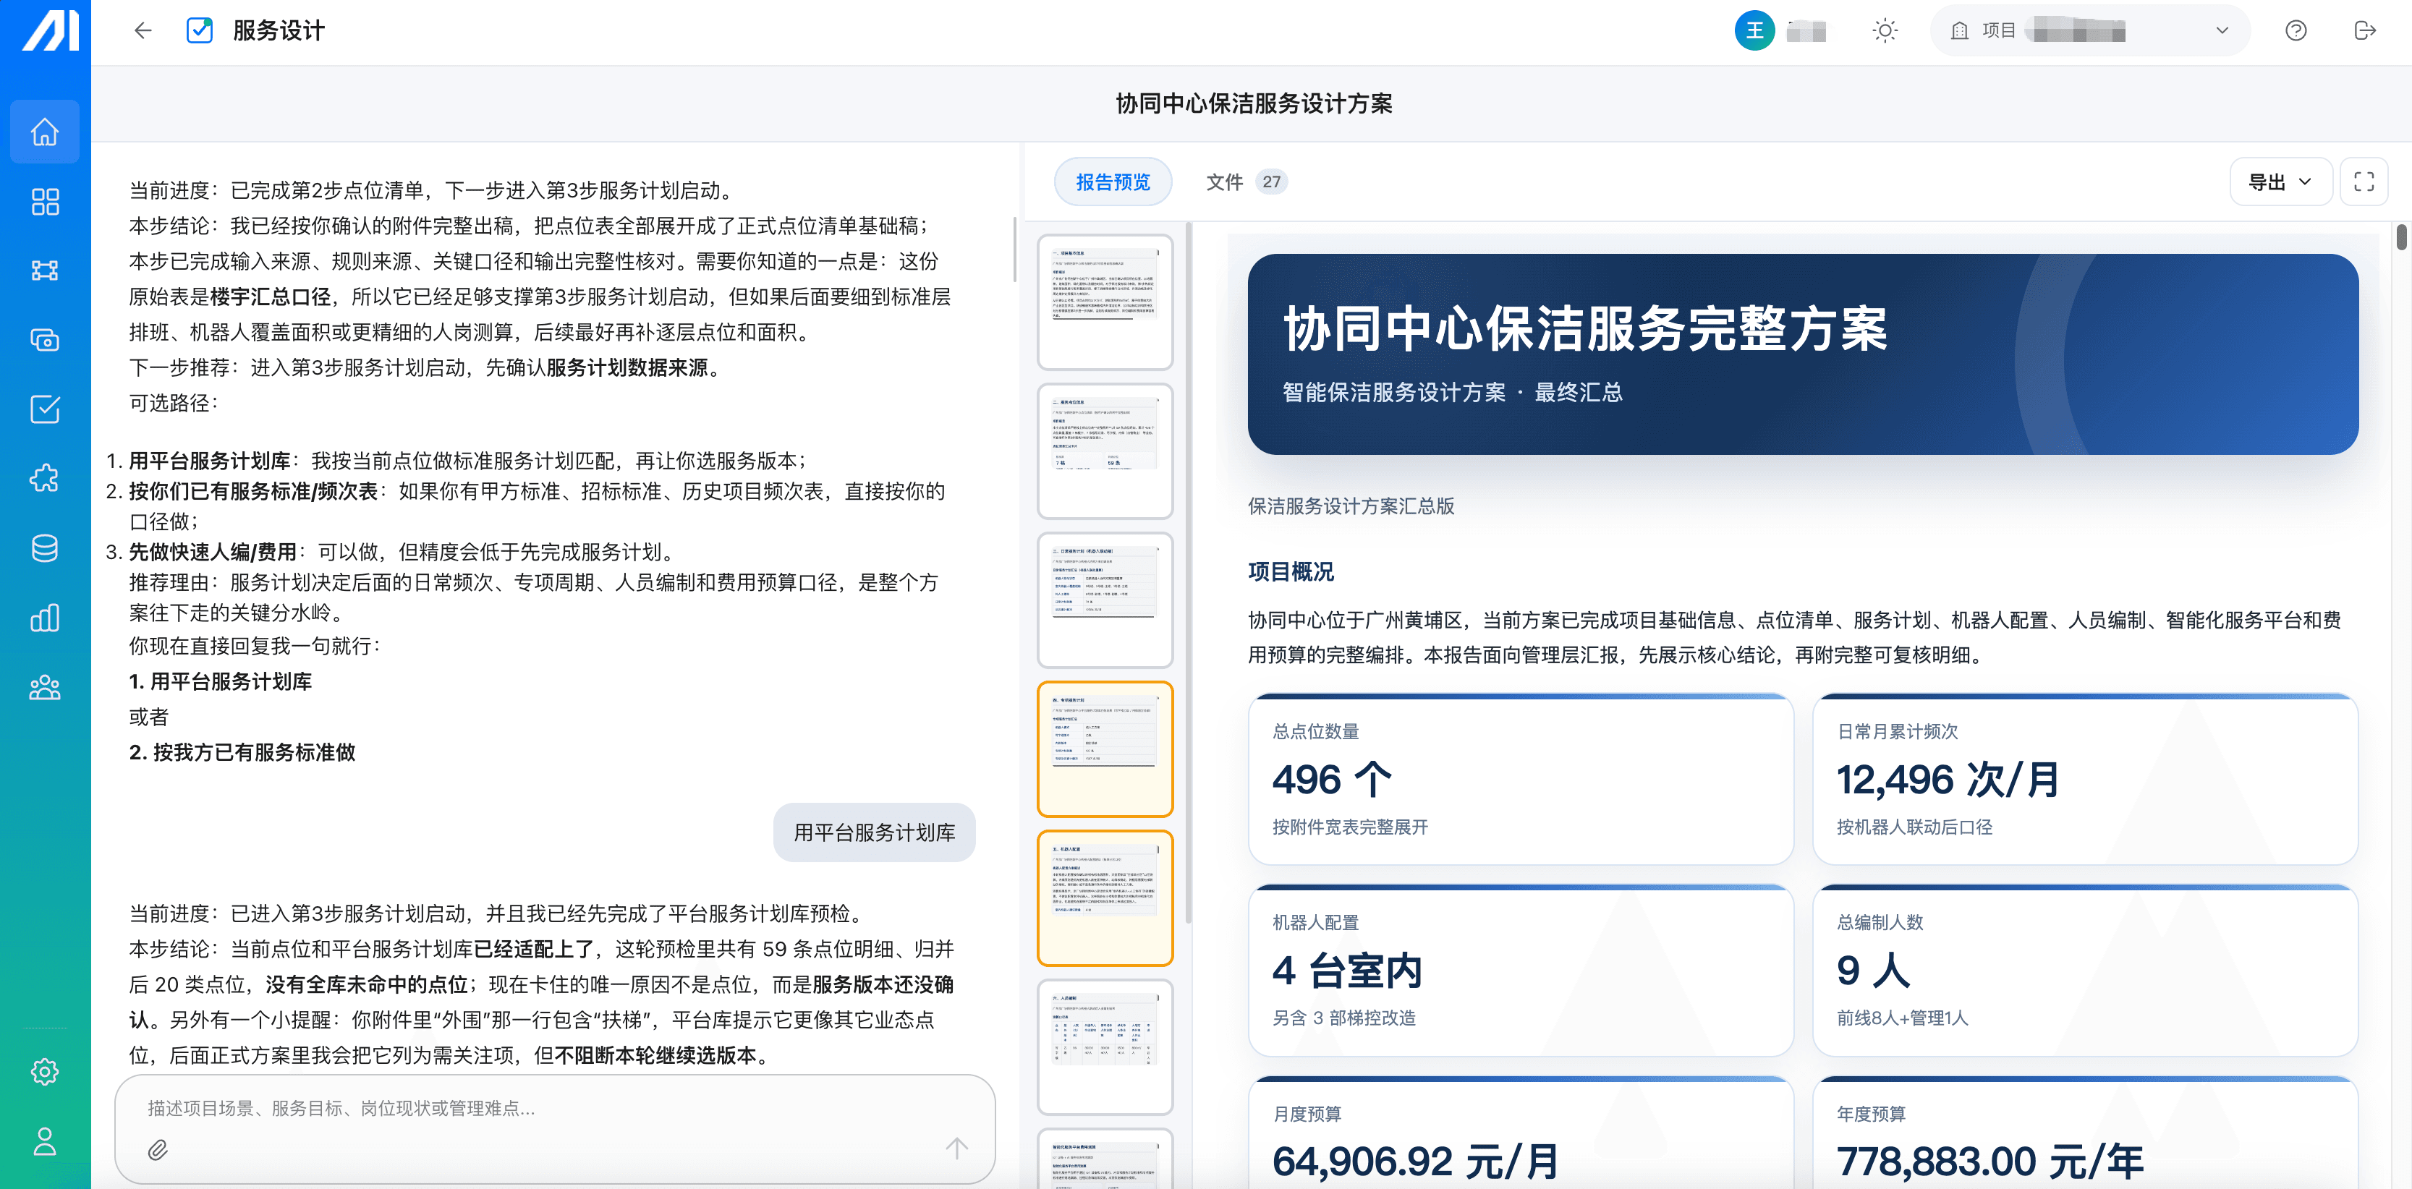Click the 王 user avatar
This screenshot has width=2412, height=1189.
click(x=1754, y=31)
